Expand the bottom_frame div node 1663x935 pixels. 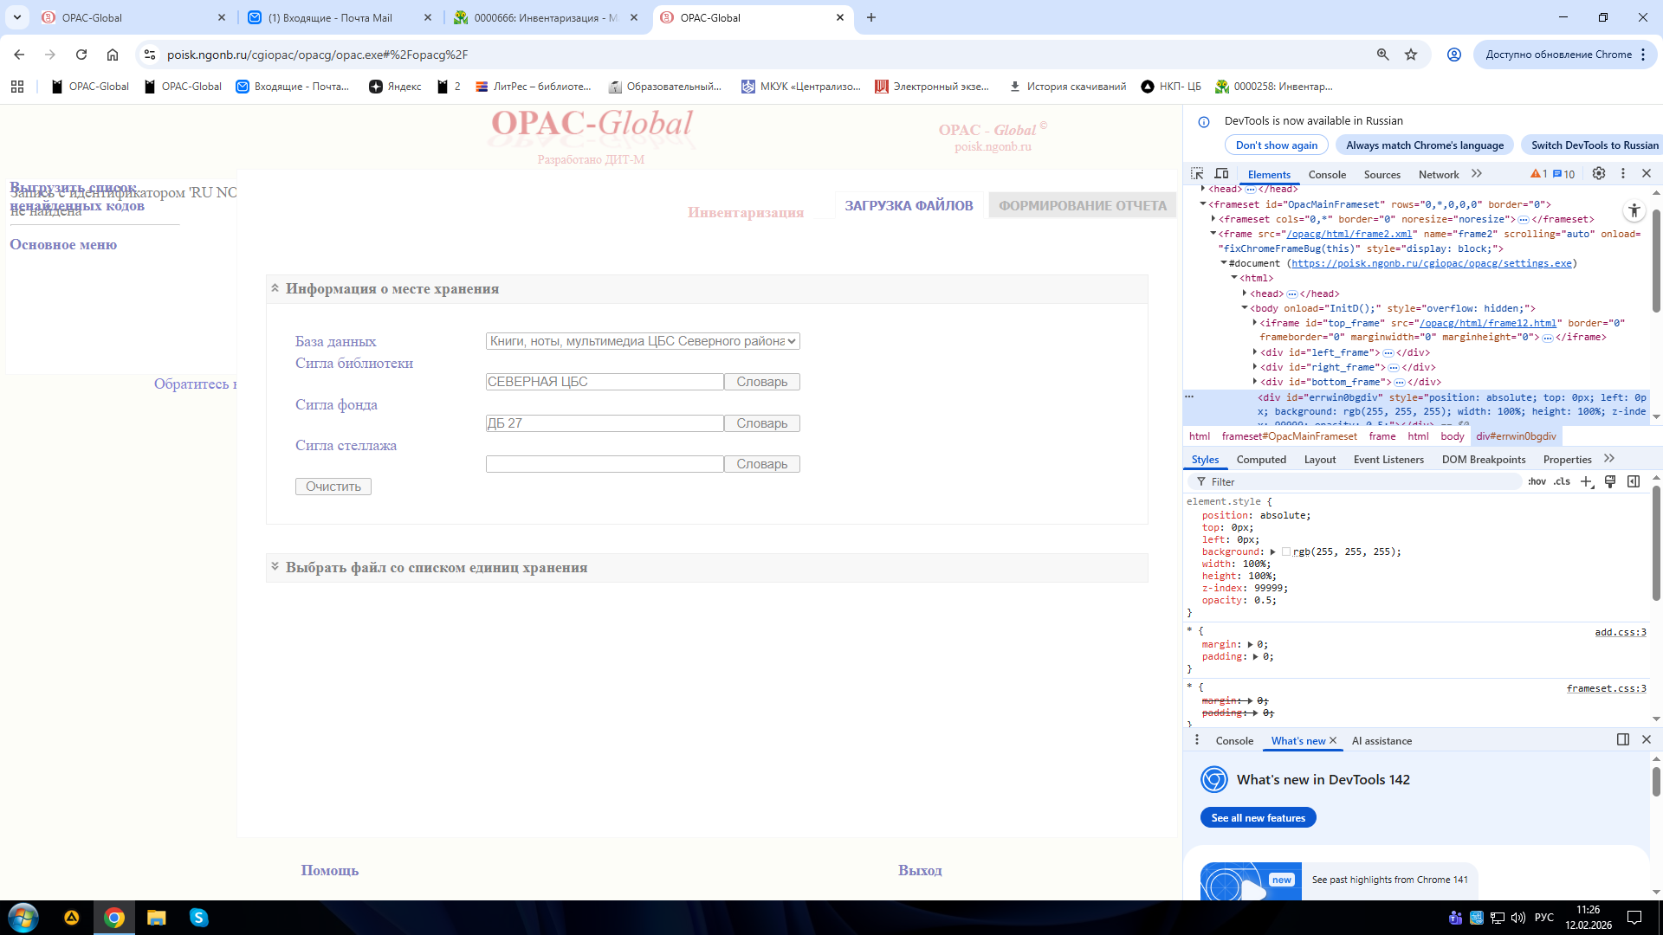pyautogui.click(x=1255, y=382)
